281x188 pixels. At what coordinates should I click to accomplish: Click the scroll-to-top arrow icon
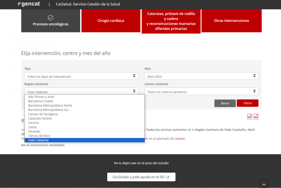tap(264, 184)
